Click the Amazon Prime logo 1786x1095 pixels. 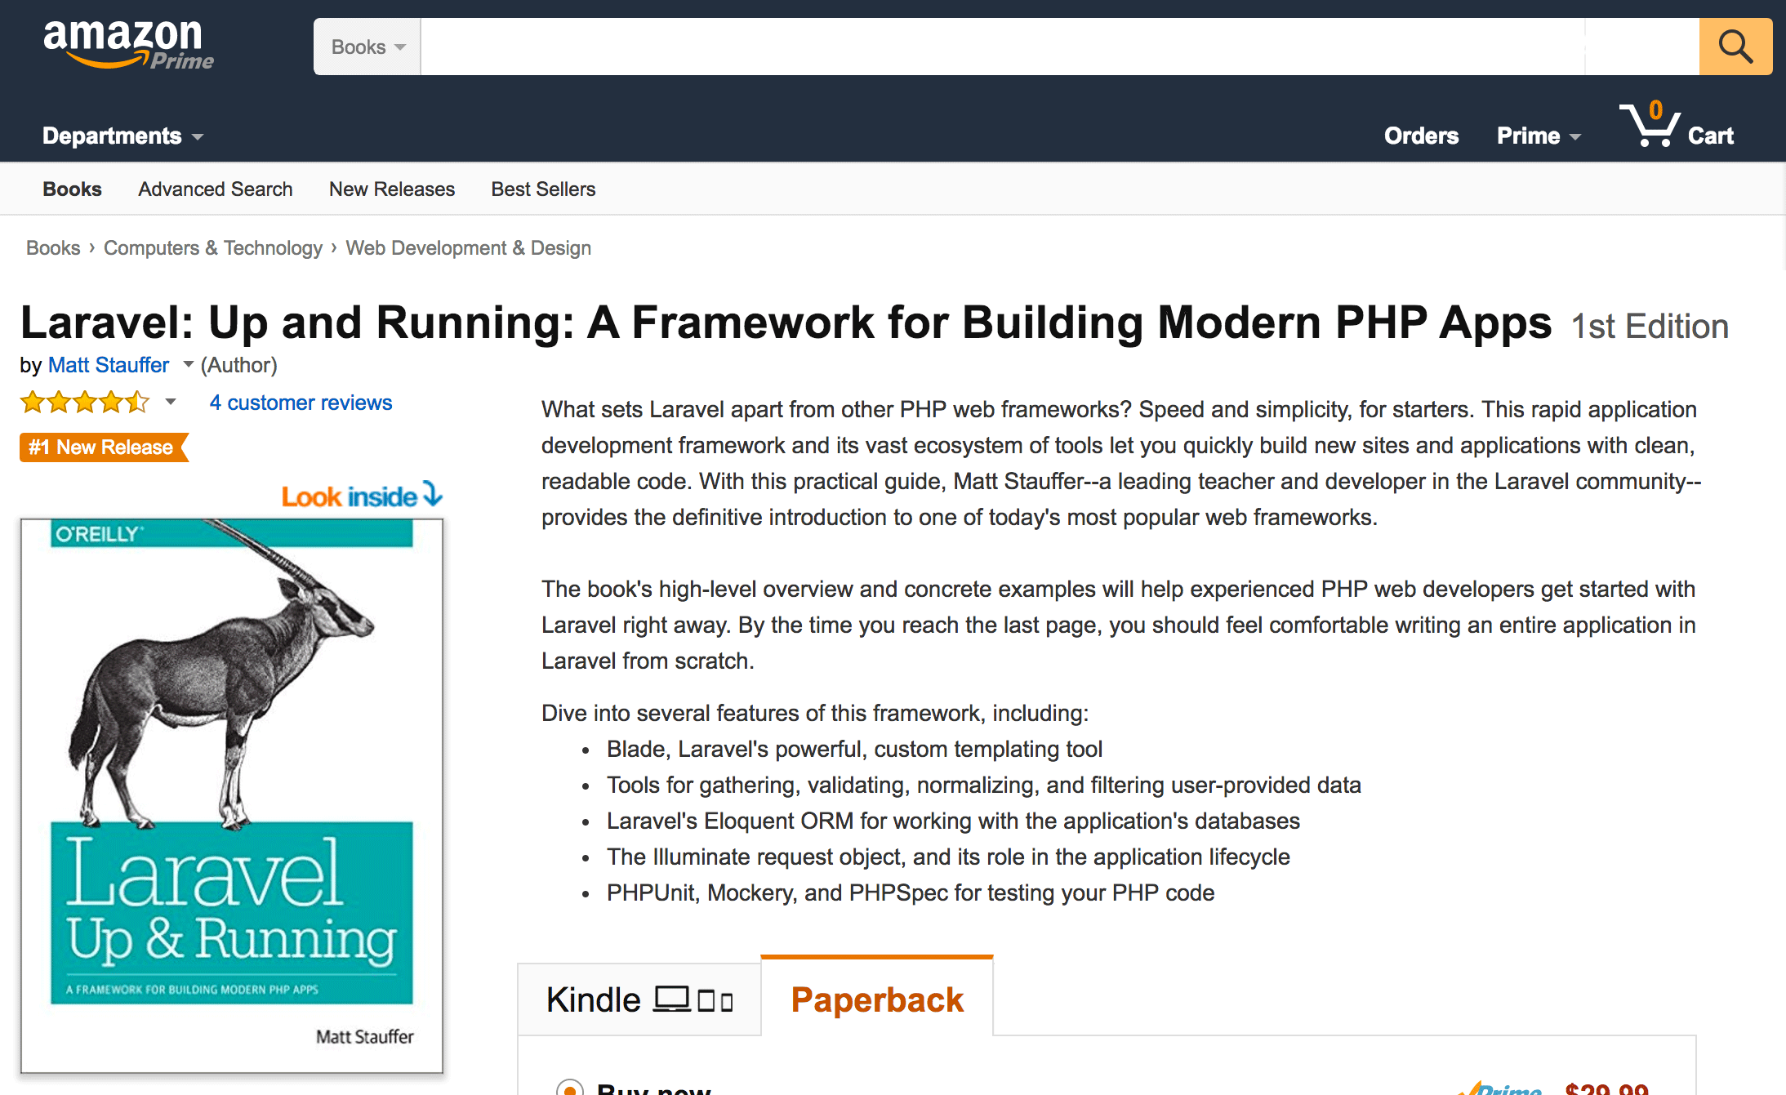(x=128, y=45)
